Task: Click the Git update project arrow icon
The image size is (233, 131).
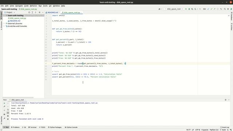Action: click(x=208, y=9)
